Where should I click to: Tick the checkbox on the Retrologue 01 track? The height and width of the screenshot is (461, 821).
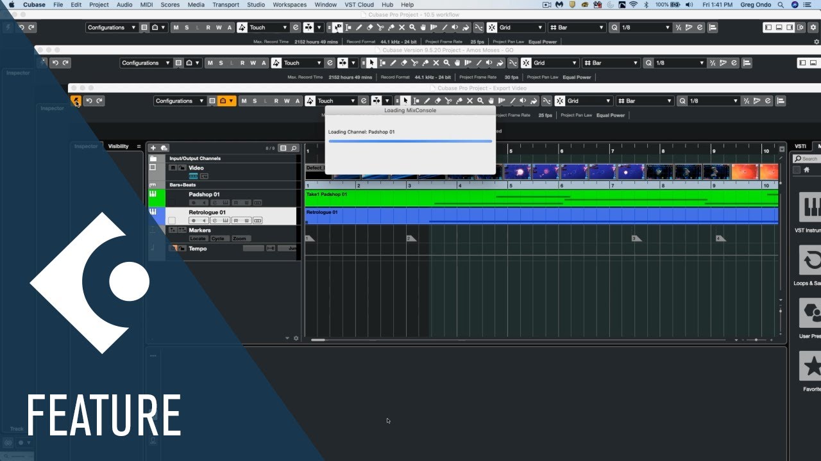[172, 220]
